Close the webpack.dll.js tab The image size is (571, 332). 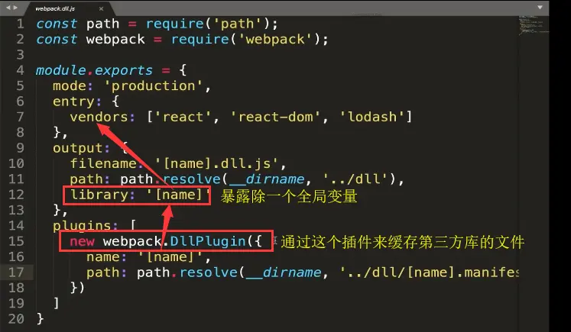pyautogui.click(x=101, y=8)
